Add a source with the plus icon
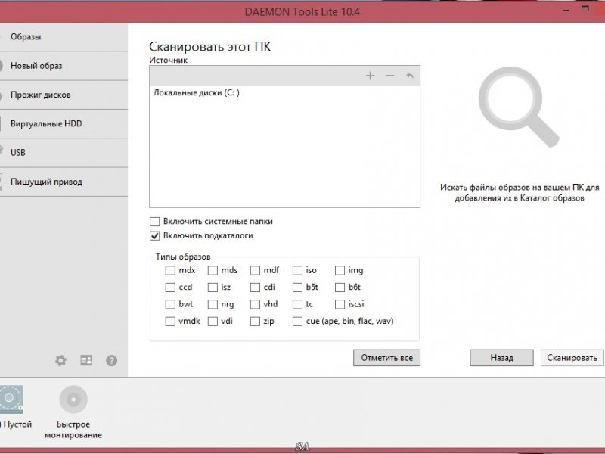Viewport: 605px width, 454px height. pyautogui.click(x=370, y=76)
